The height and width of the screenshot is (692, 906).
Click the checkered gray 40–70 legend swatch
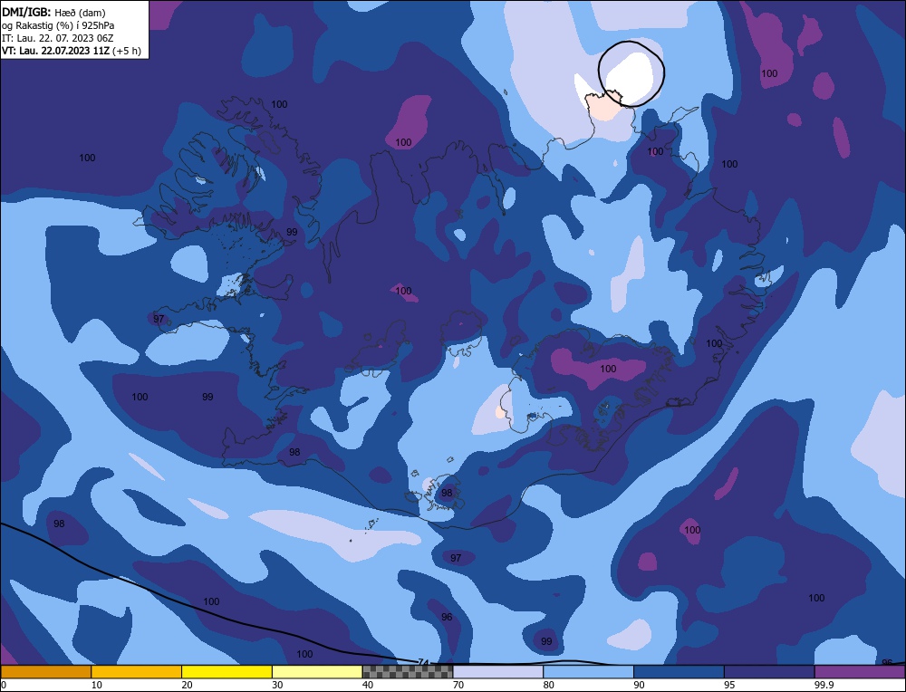tap(408, 672)
